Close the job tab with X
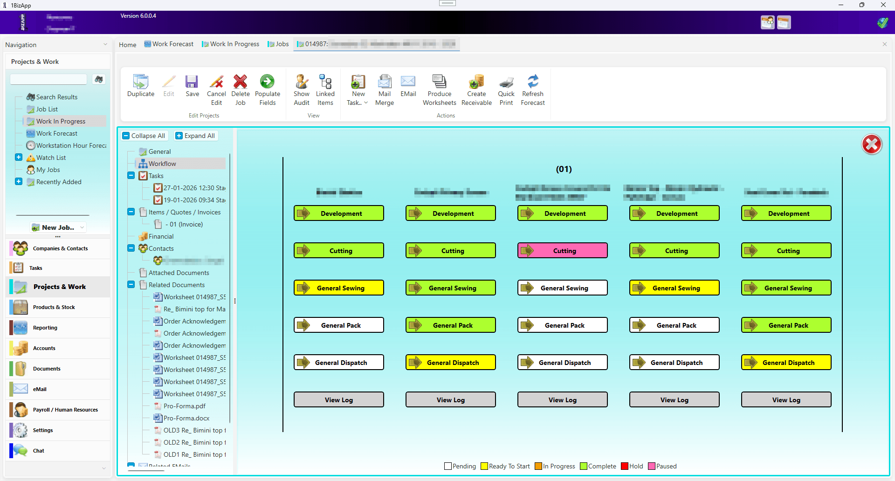 (885, 44)
